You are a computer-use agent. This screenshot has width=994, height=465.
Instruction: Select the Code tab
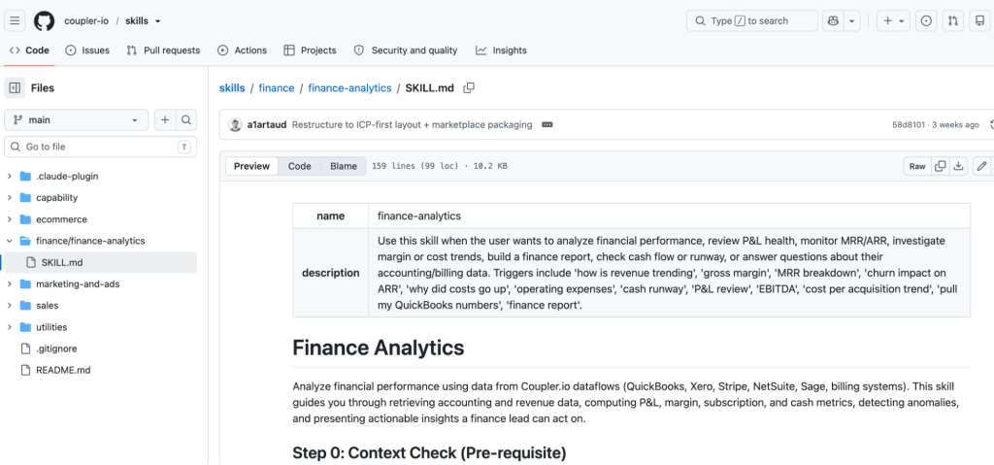[29, 50]
